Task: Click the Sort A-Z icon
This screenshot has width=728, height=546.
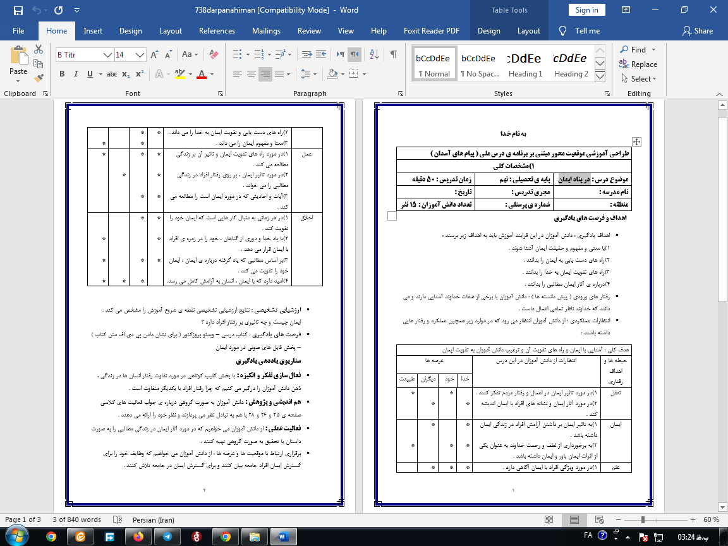Action: coord(374,55)
